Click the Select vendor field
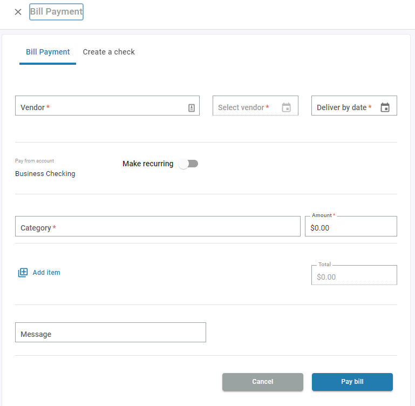The height and width of the screenshot is (406, 415). (246, 107)
